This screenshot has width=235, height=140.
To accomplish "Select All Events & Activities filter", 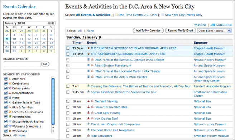I will click(x=93, y=15).
